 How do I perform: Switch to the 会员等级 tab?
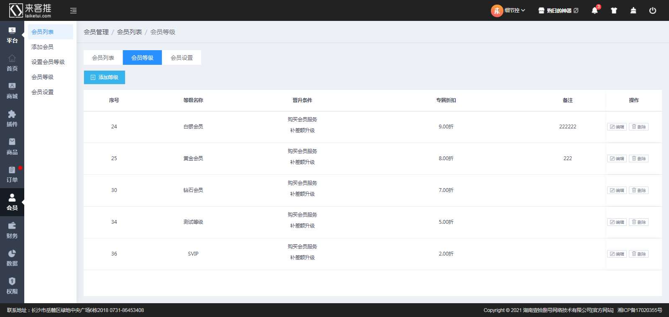pos(142,58)
